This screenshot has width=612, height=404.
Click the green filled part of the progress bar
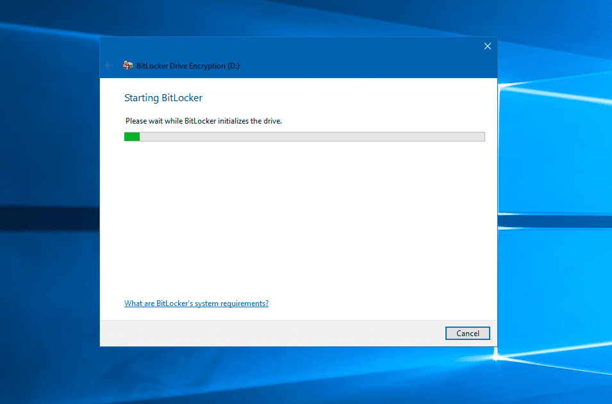(x=132, y=136)
